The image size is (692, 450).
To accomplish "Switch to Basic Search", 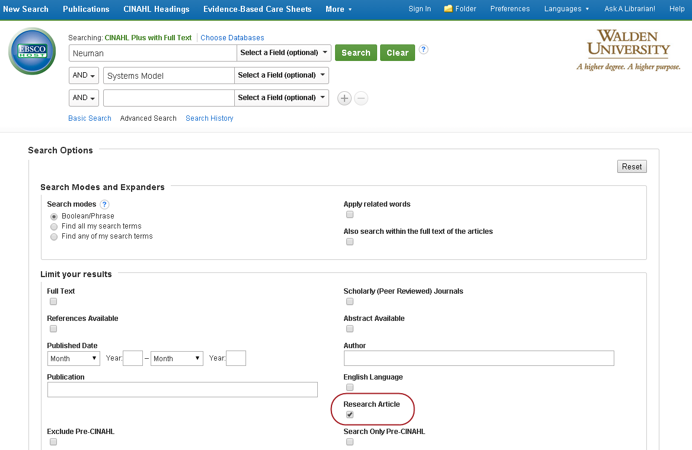I will click(x=90, y=118).
